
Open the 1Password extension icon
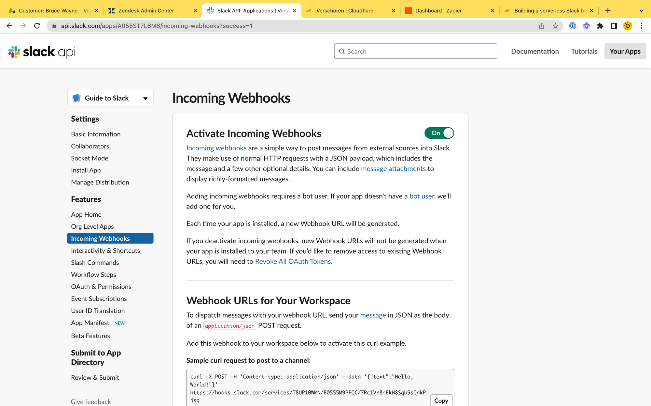coord(573,26)
